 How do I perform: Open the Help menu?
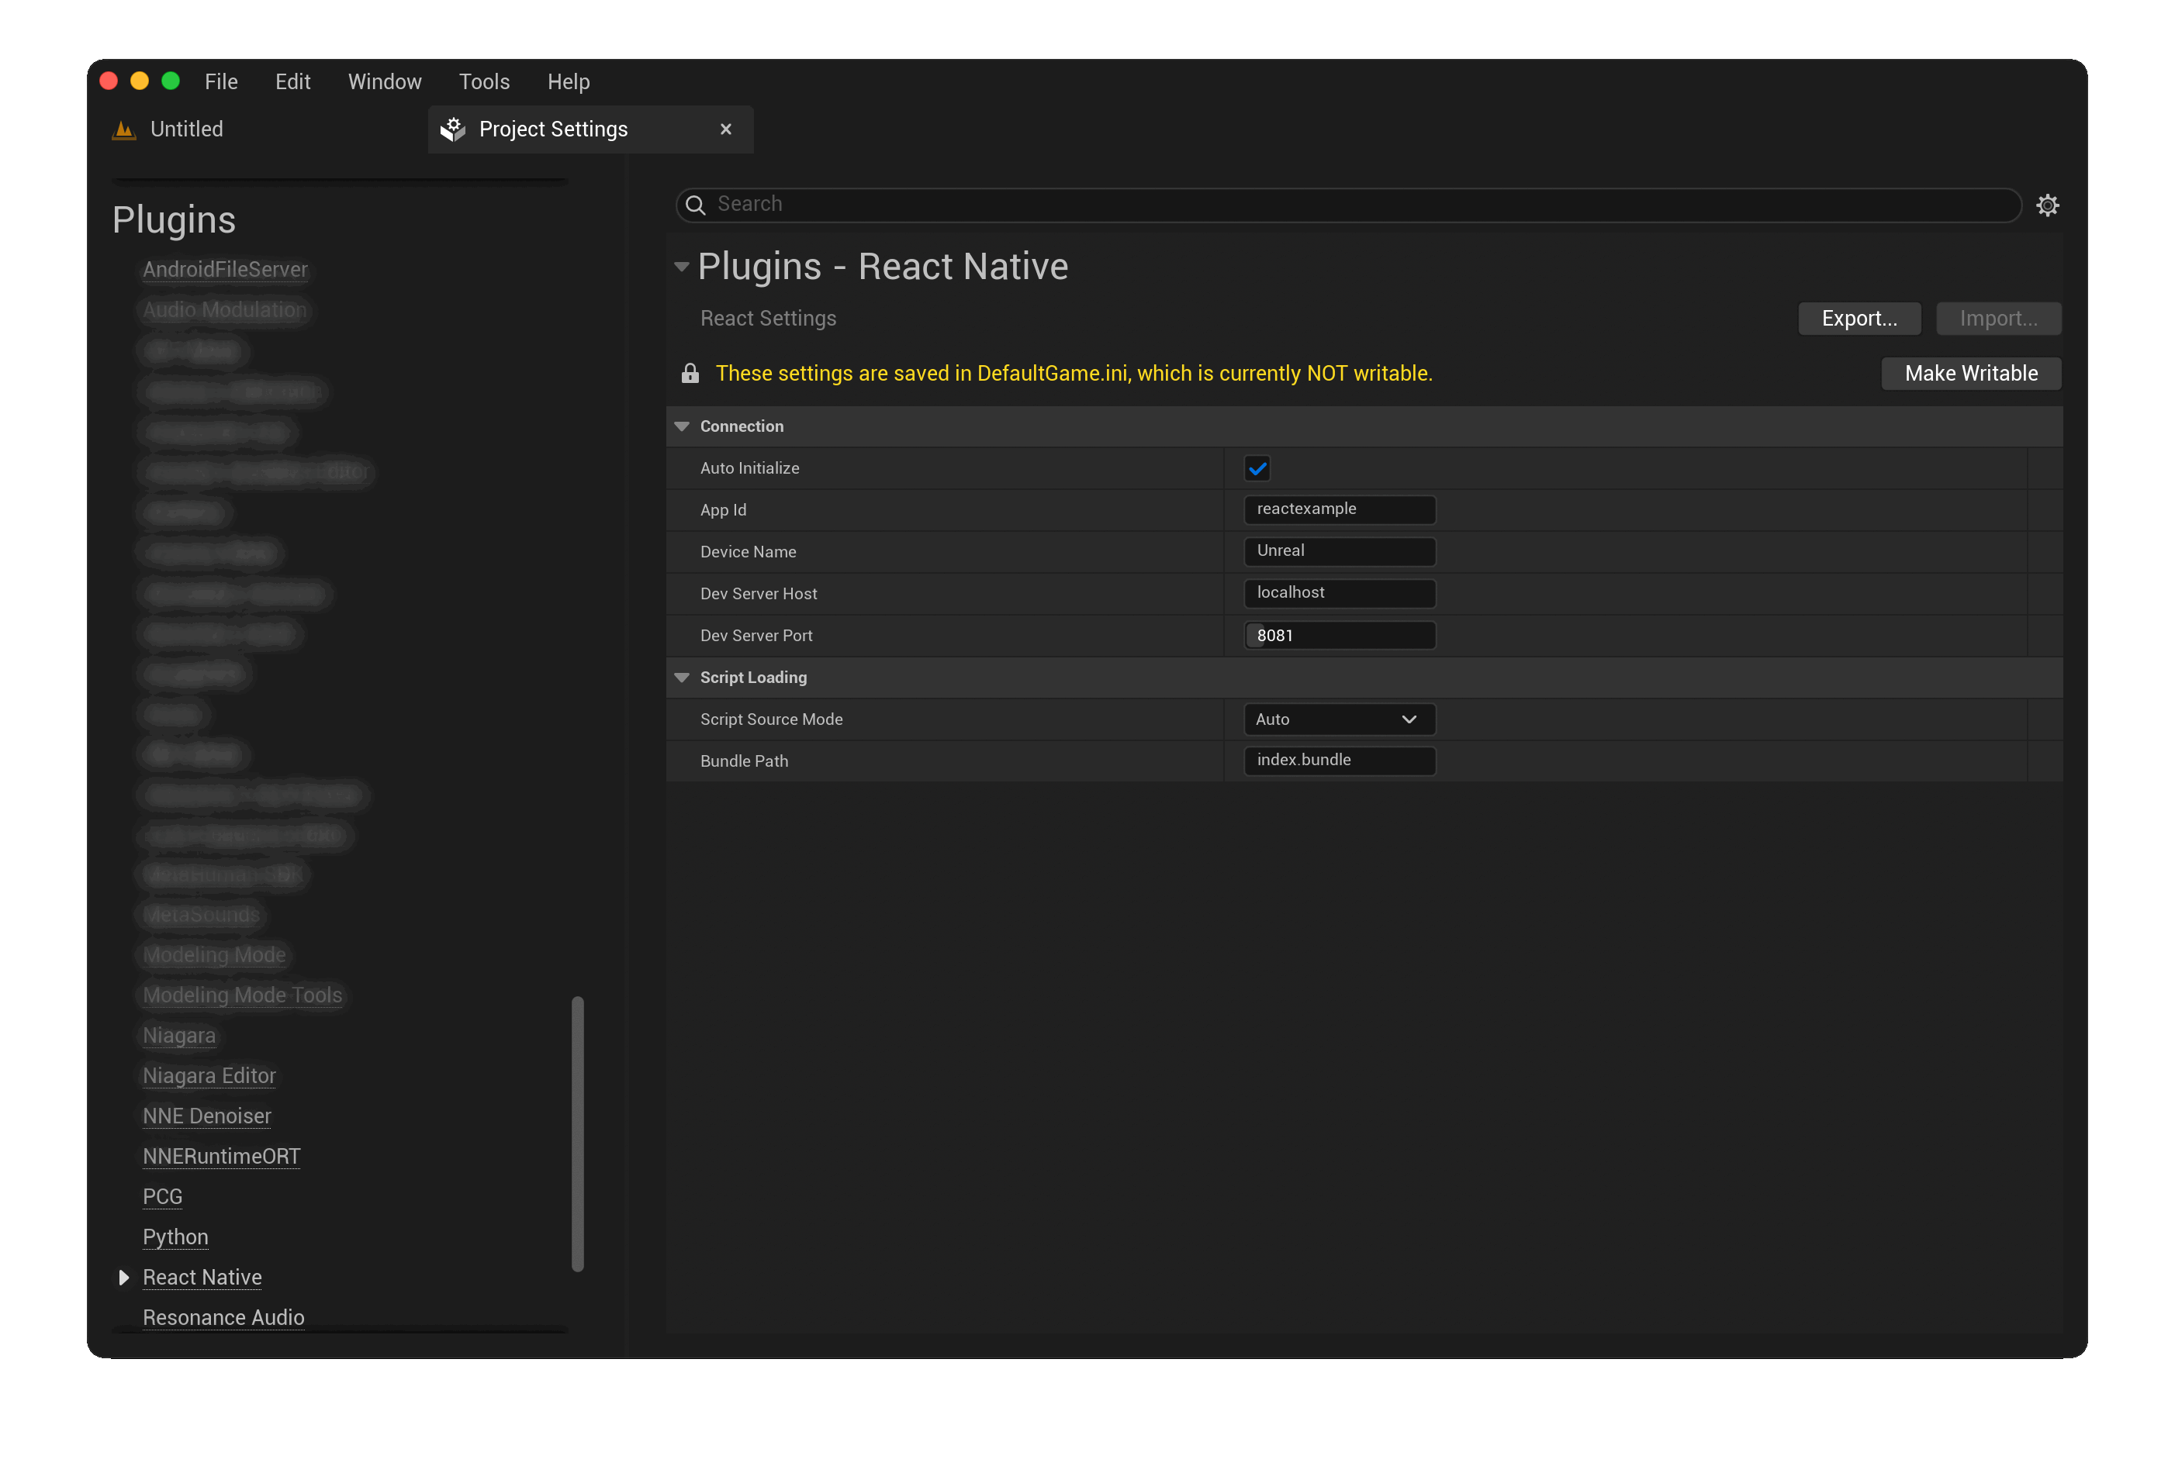click(x=568, y=81)
